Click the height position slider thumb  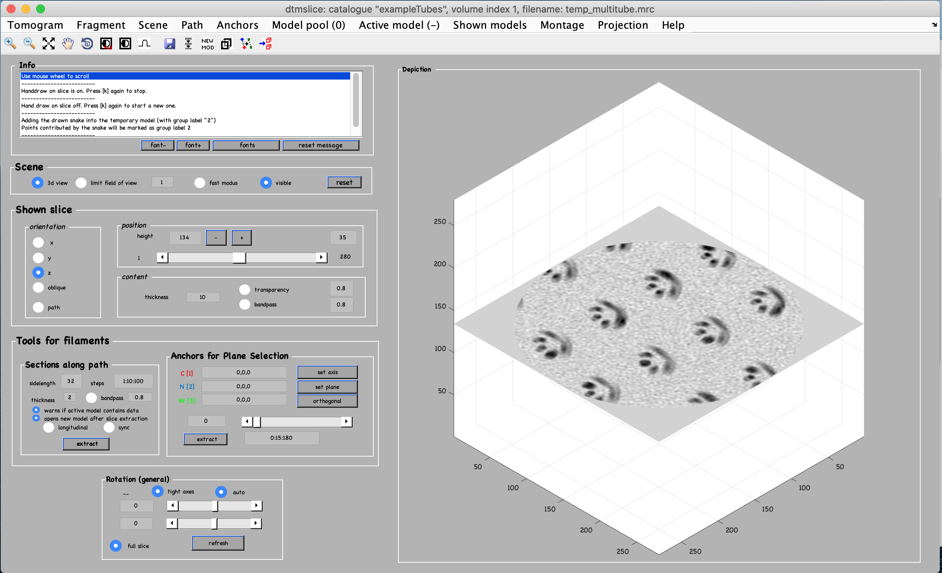coord(239,257)
